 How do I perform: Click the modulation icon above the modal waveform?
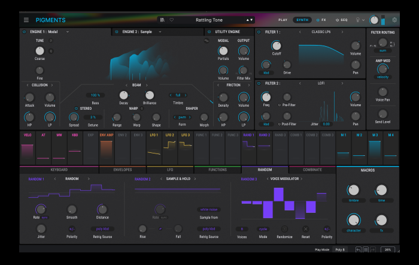click(x=207, y=41)
